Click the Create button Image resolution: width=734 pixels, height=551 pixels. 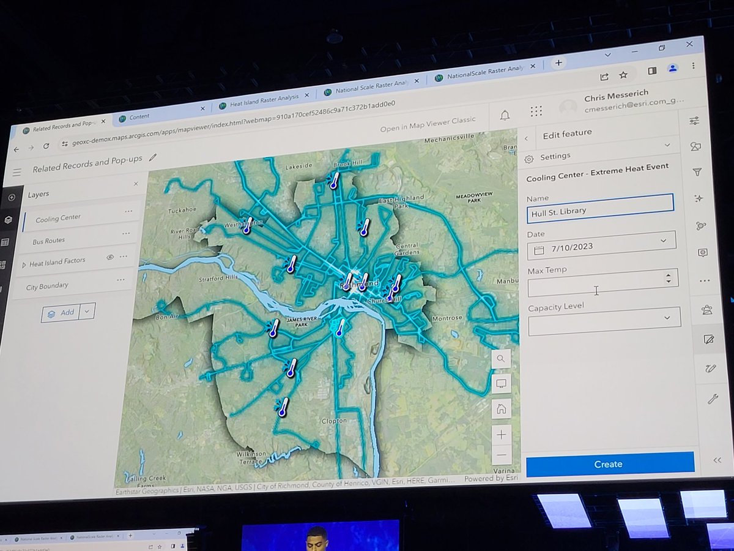click(607, 464)
